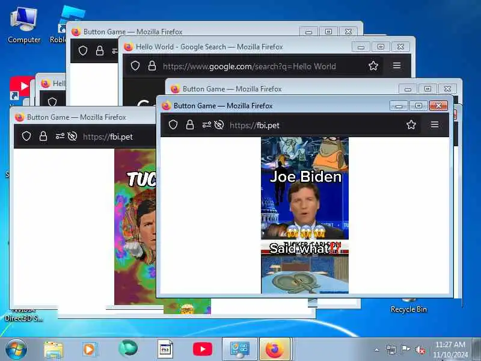Click the 11:27 AM clock

click(450, 344)
